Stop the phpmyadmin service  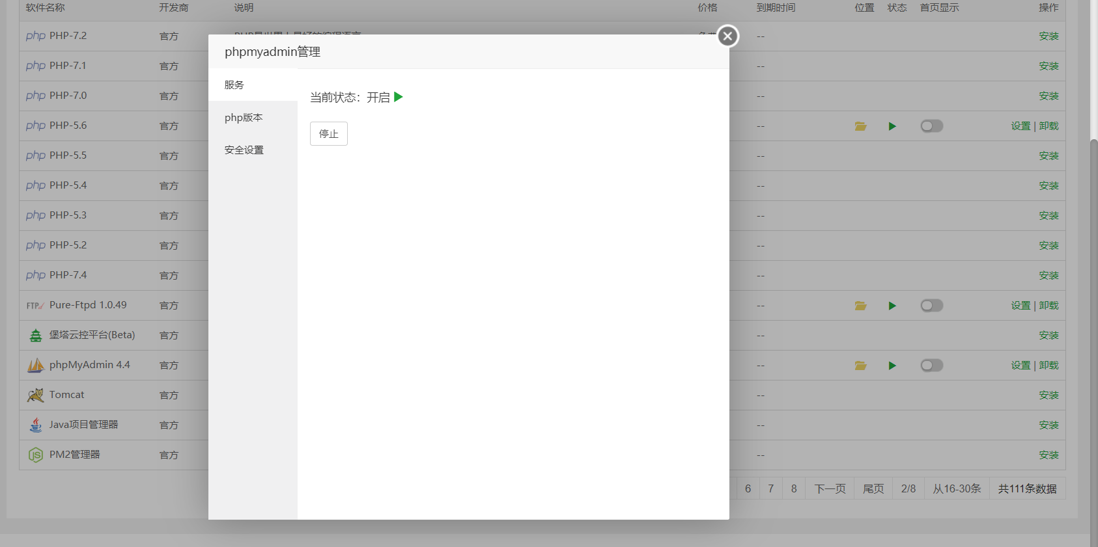click(x=329, y=133)
